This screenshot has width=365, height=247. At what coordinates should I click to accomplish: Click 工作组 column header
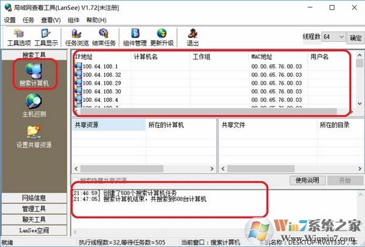click(x=220, y=57)
